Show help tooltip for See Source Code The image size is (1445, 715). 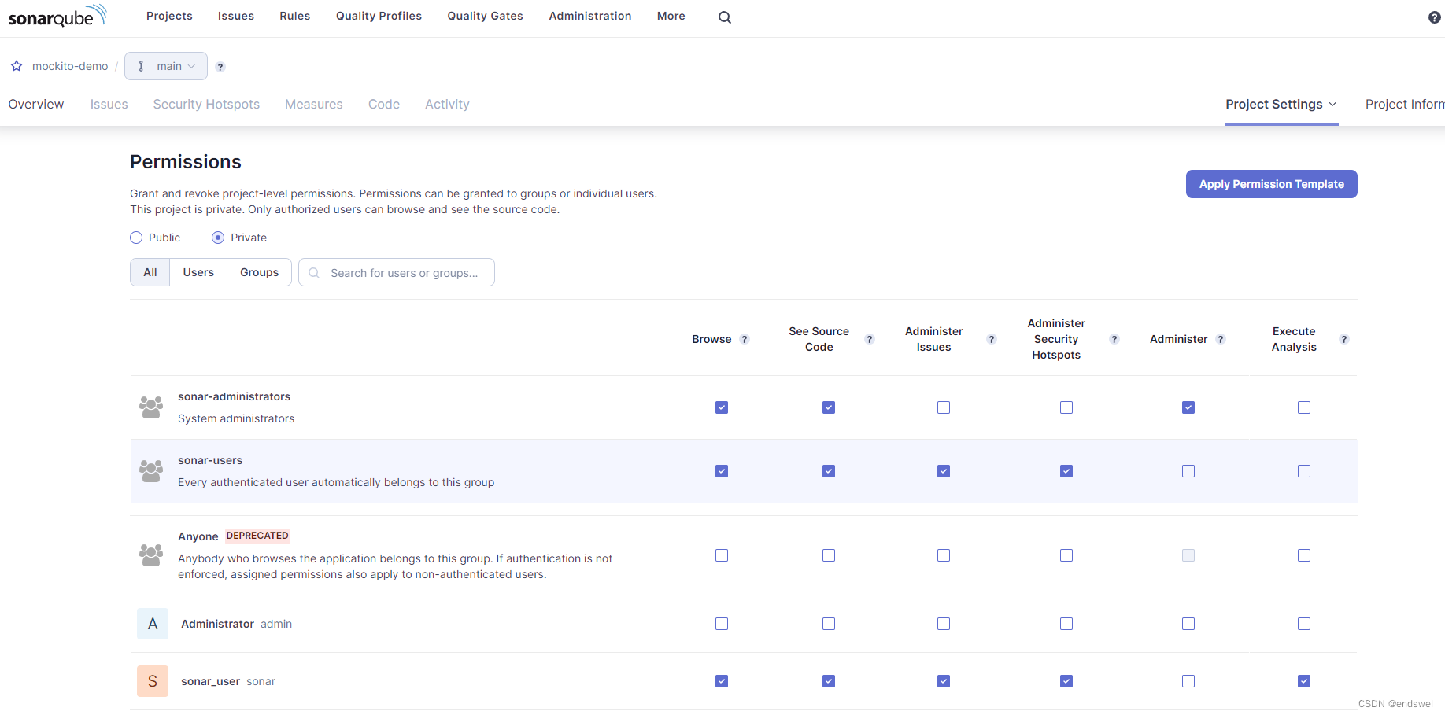tap(870, 339)
